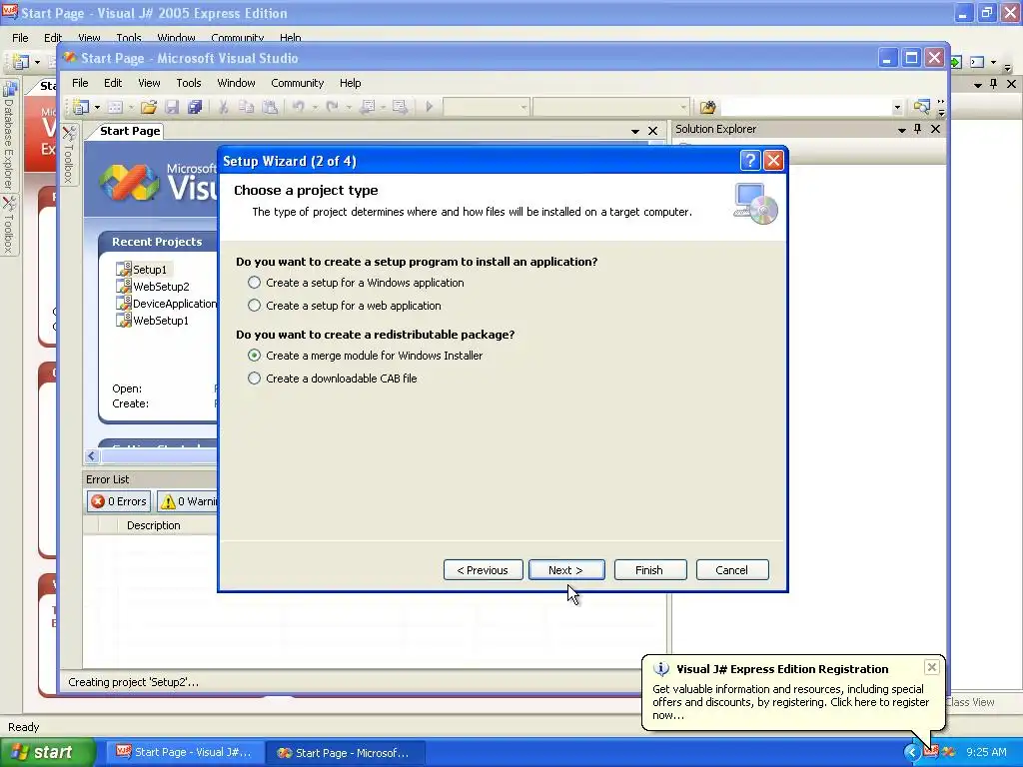Open the Redo history dropdown arrow

[349, 107]
